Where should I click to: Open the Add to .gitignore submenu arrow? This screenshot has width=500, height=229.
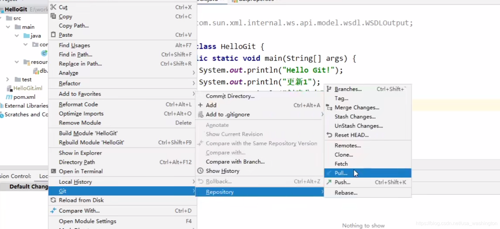(322, 115)
